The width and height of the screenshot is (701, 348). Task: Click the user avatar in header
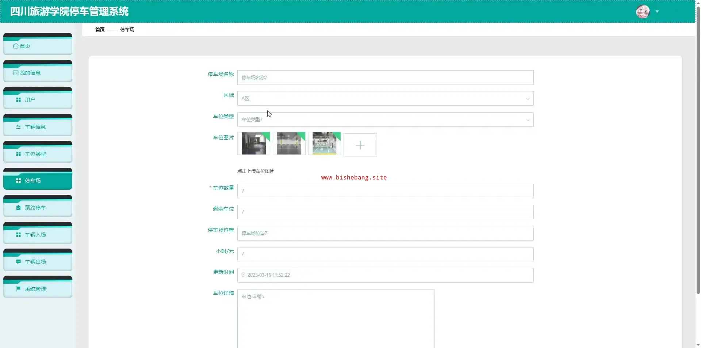point(643,11)
